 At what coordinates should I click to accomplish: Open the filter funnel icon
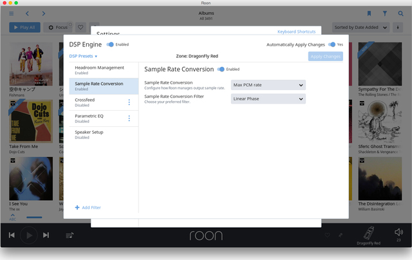click(x=385, y=14)
